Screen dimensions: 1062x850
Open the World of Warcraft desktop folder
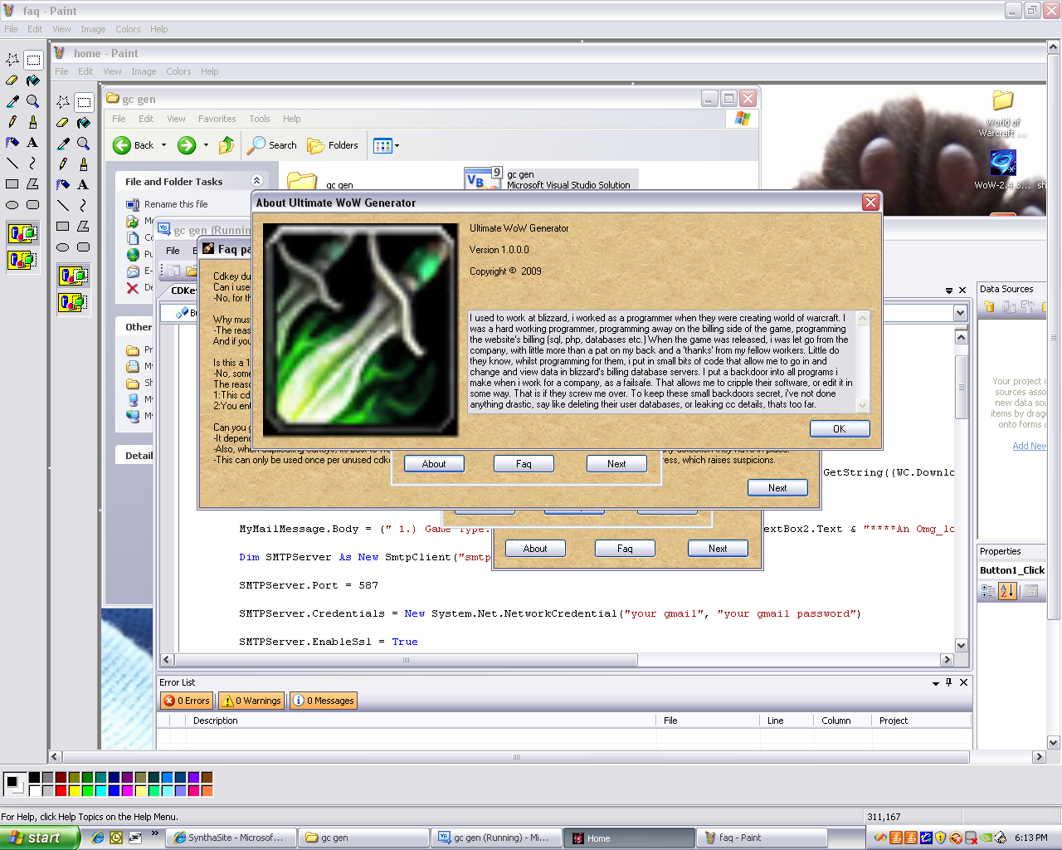click(1003, 113)
